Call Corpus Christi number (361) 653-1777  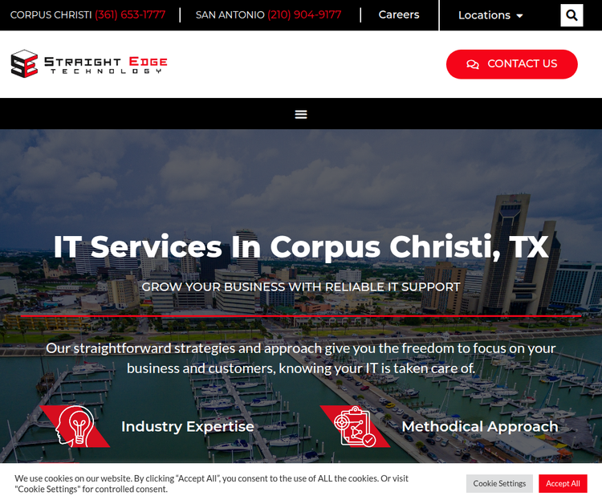click(x=130, y=15)
